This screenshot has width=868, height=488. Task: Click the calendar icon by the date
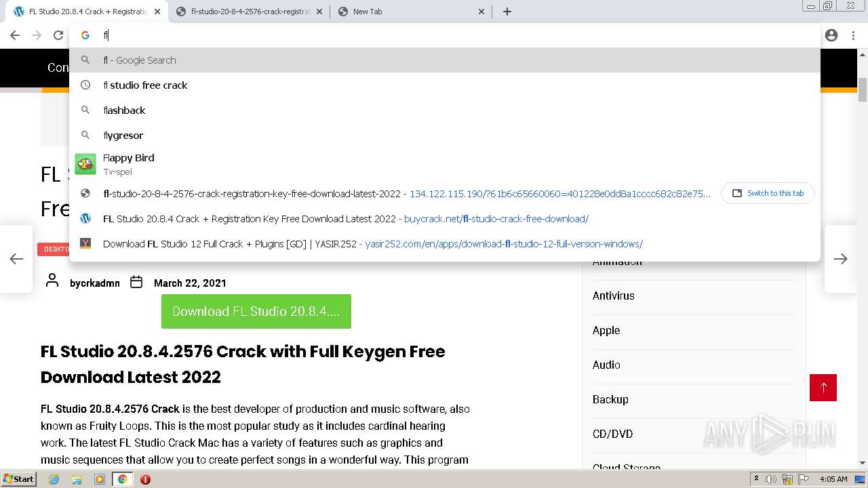136,282
